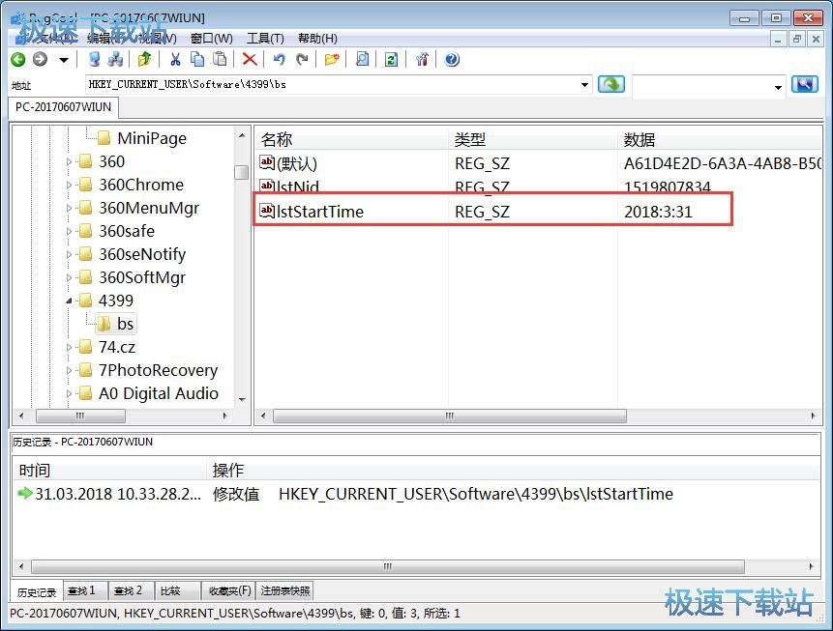Click the 操作 history column header

513,471
